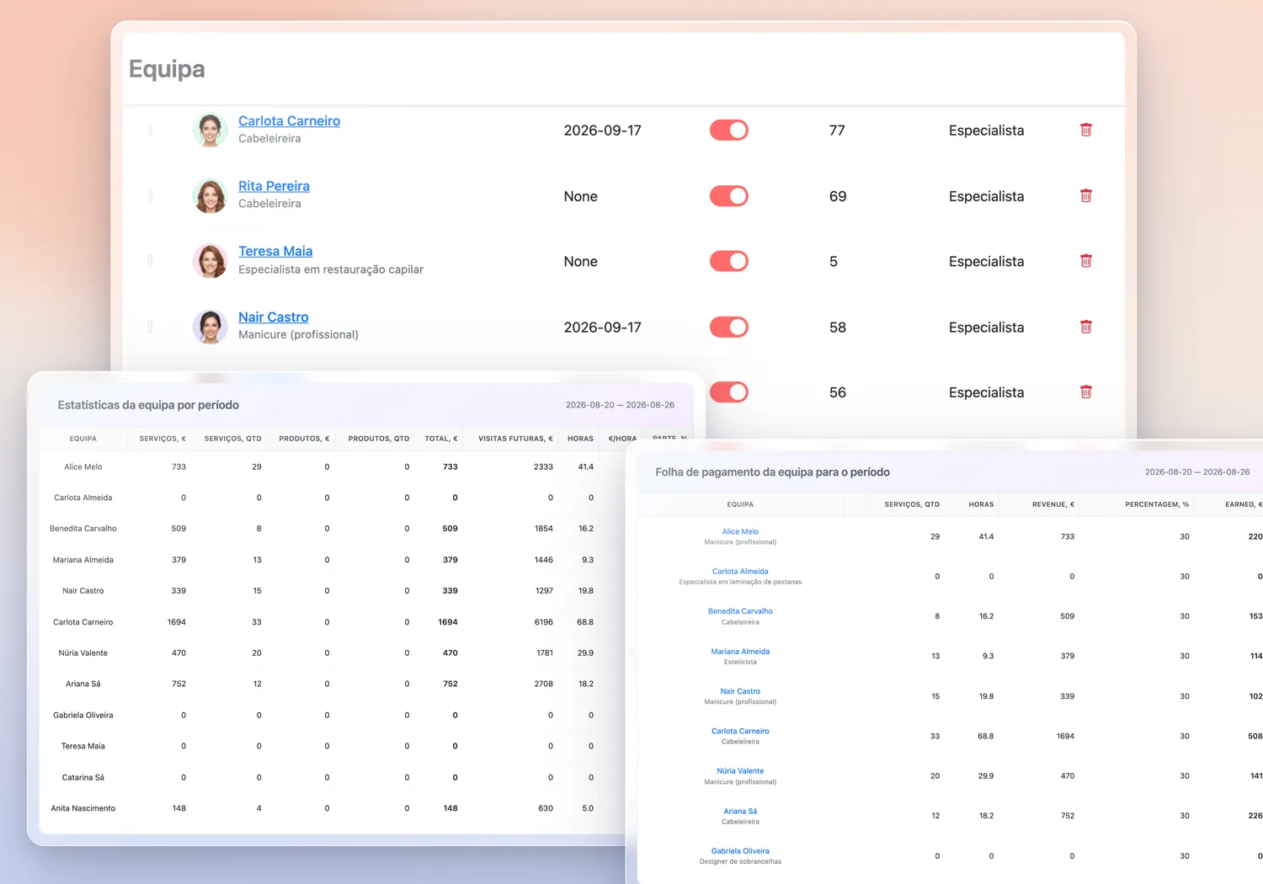
Task: Click the drag handle beside Teresa Maia's avatar
Action: 150,261
